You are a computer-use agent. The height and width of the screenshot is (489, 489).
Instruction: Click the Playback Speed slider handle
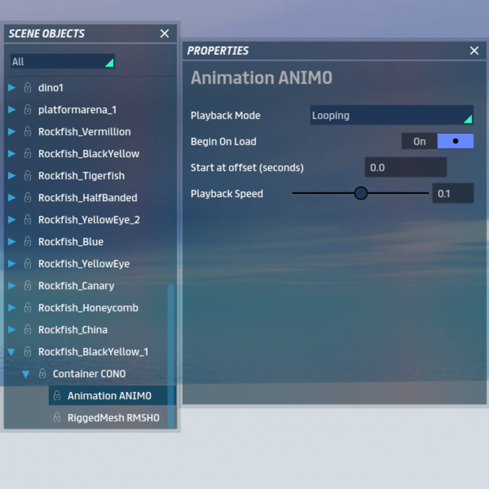coord(361,193)
